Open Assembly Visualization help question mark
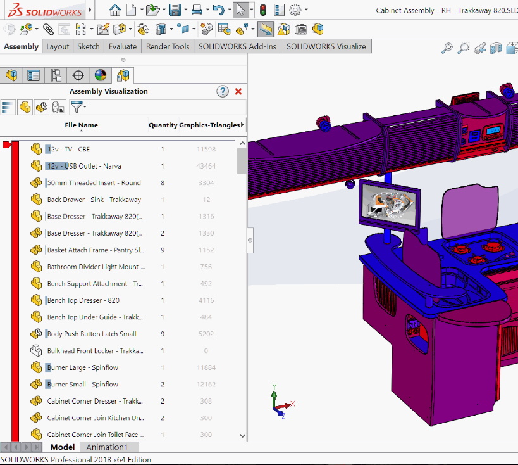 pyautogui.click(x=222, y=91)
